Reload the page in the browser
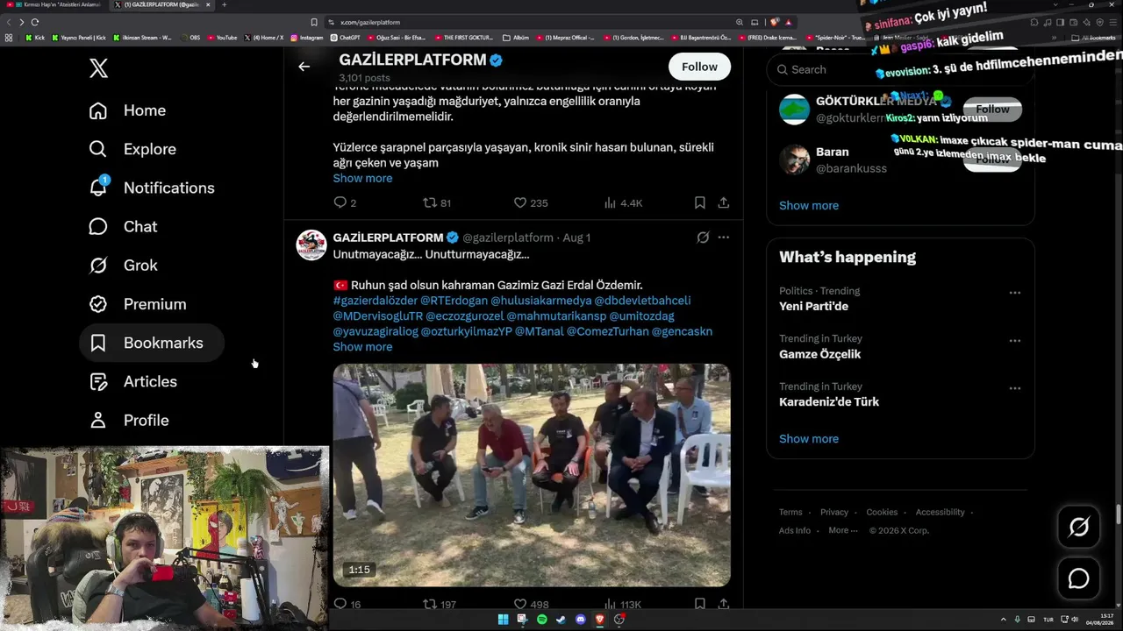This screenshot has height=631, width=1123. (x=34, y=22)
